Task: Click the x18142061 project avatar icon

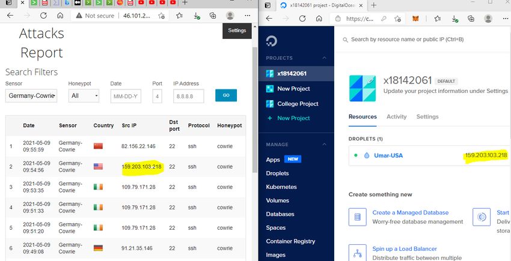Action: tap(363, 88)
